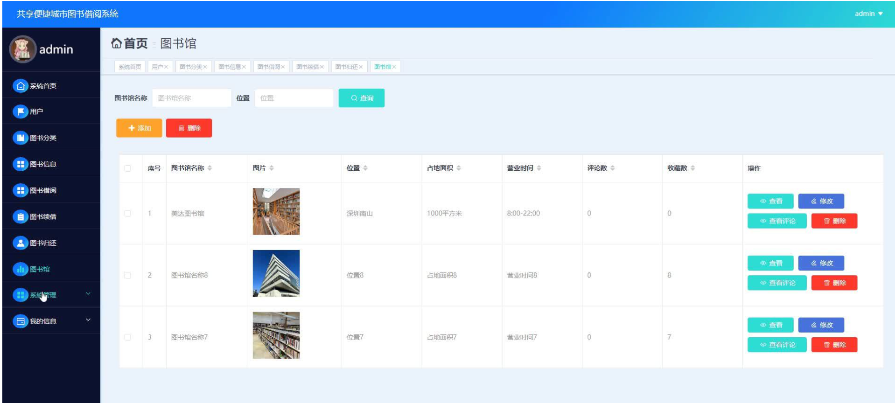The image size is (895, 403).
Task: Click 修改 for 图书馆名称8 row
Action: point(821,263)
